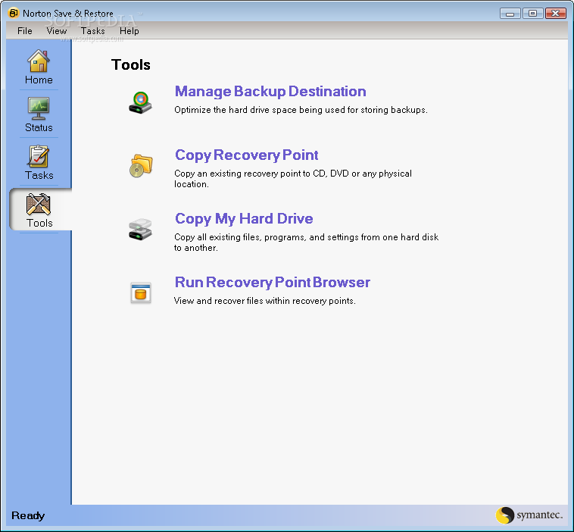Open the View menu
This screenshot has width=574, height=532.
tap(56, 31)
